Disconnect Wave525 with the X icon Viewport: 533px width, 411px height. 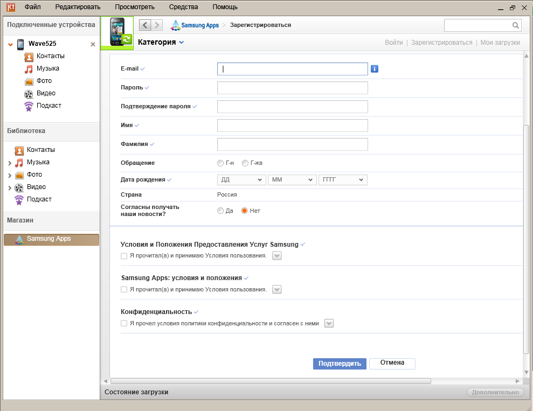tap(93, 44)
